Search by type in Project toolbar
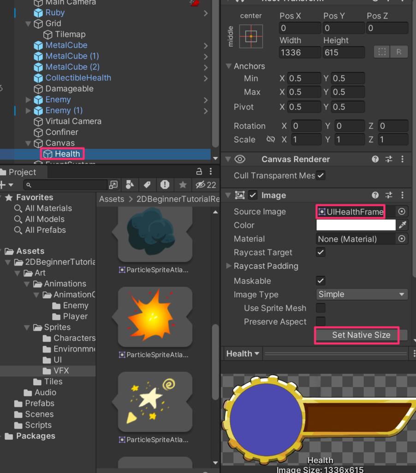This screenshot has height=473, width=416. click(130, 185)
